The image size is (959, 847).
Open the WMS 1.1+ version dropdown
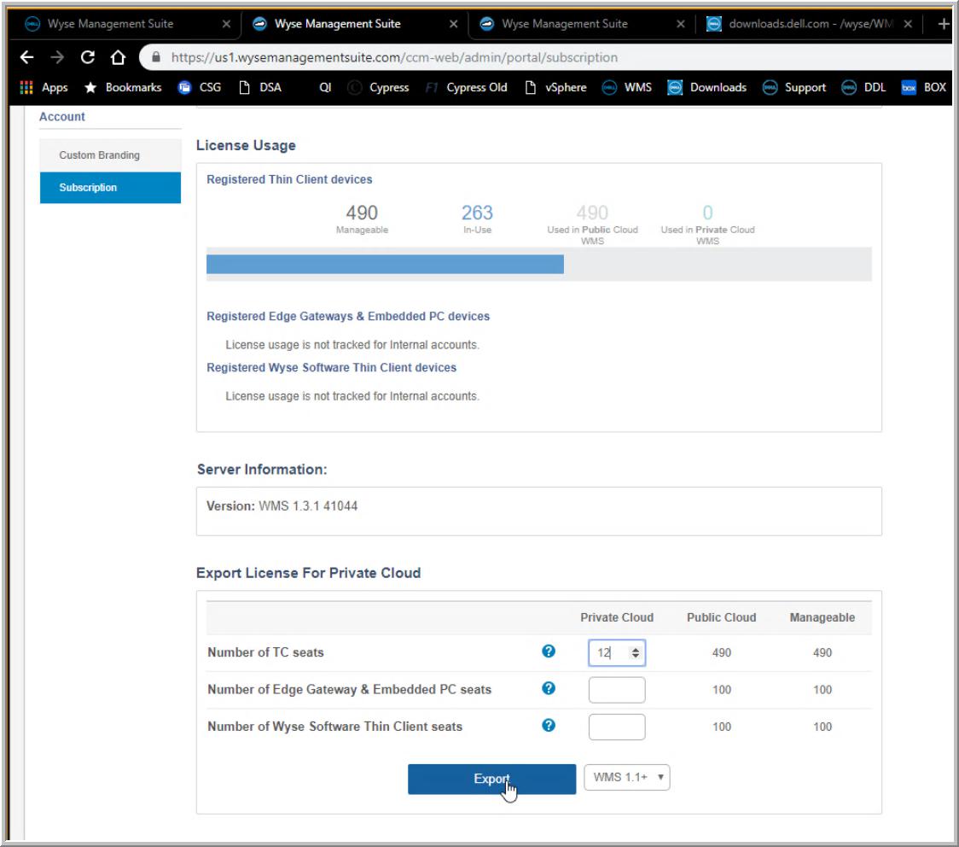click(627, 777)
